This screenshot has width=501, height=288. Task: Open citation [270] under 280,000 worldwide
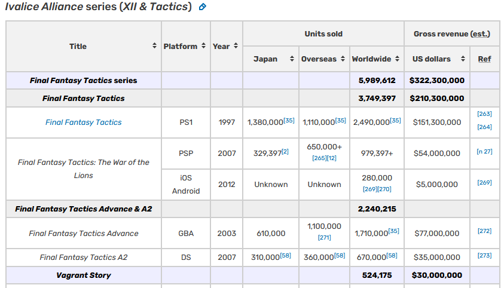(x=384, y=189)
